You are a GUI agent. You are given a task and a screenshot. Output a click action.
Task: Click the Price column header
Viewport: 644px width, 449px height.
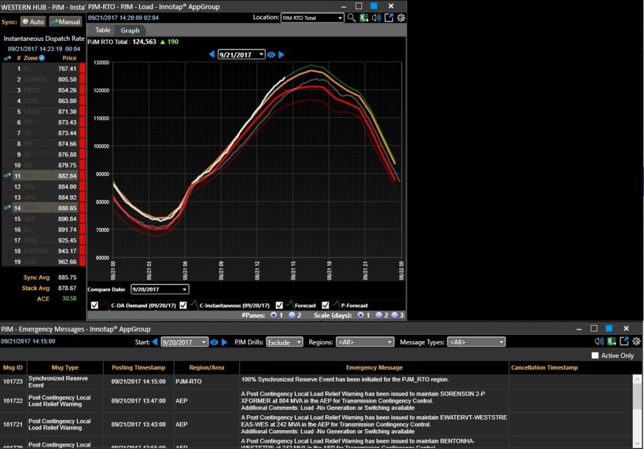pos(69,58)
